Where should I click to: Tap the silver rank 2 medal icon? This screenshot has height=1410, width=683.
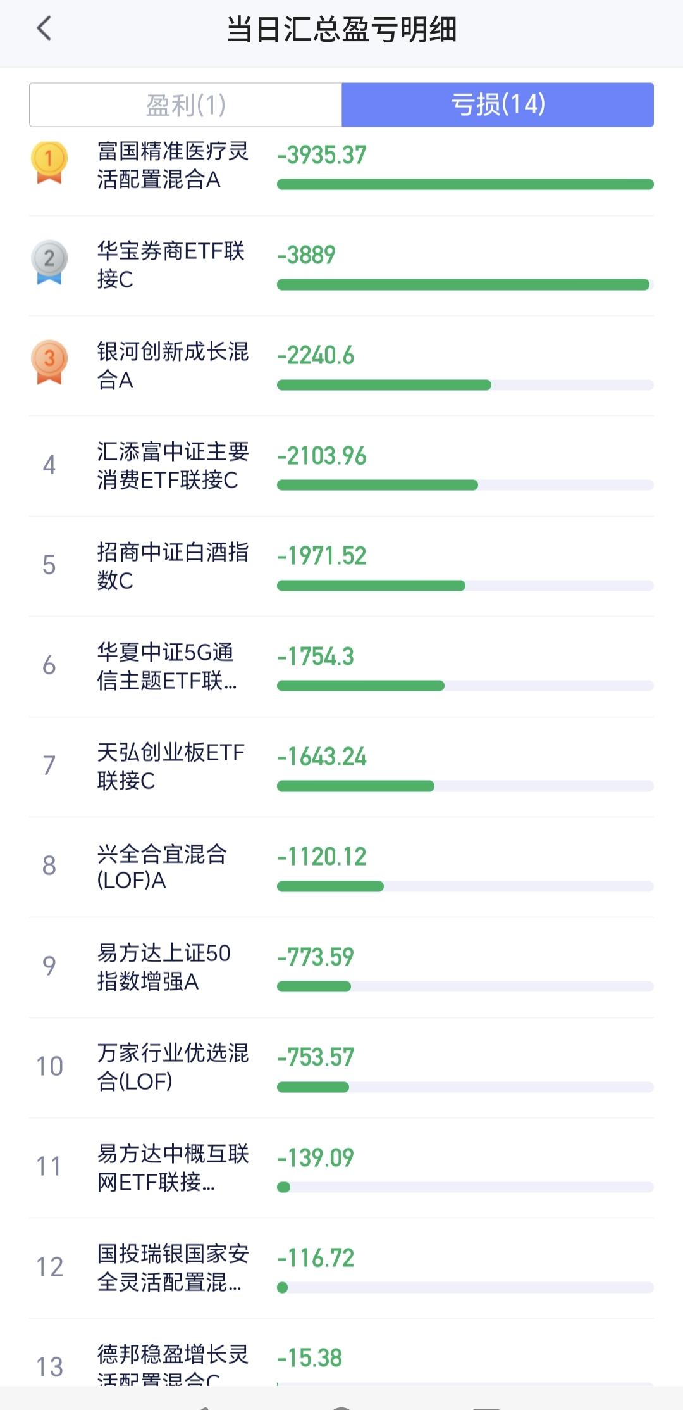click(x=49, y=261)
